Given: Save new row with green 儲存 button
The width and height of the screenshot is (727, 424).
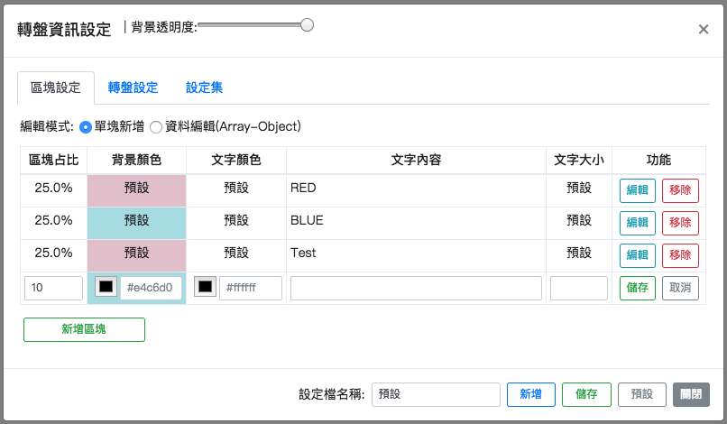Looking at the screenshot, I should (638, 288).
